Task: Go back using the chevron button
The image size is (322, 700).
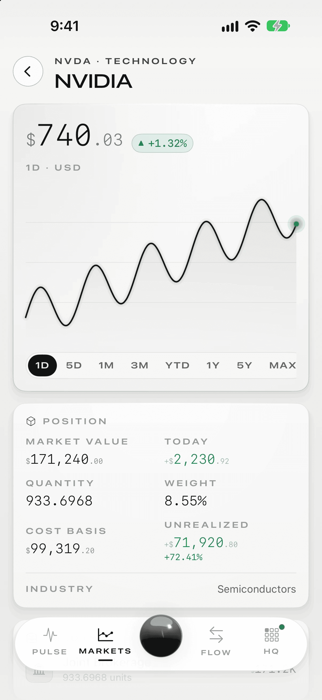Action: (28, 72)
